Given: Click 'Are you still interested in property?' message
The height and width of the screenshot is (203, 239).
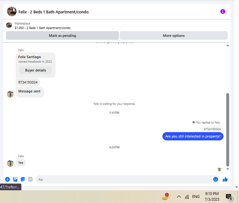Looking at the screenshot, I should 193,136.
